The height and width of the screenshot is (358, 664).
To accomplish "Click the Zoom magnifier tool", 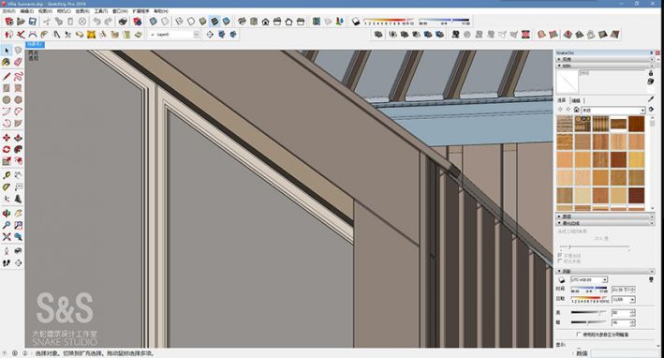I will [7, 225].
